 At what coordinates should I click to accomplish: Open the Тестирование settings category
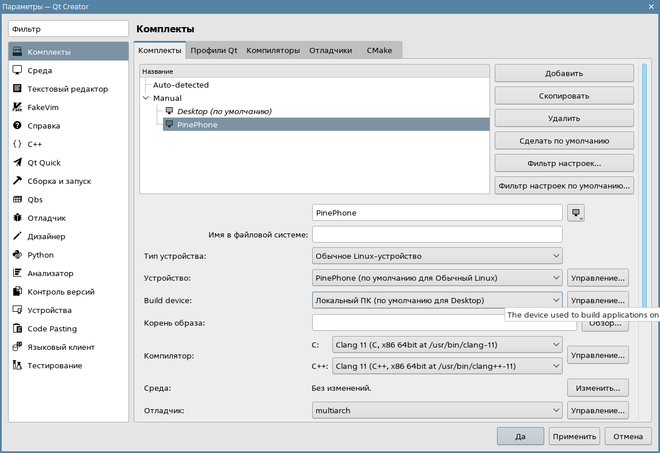coord(55,365)
